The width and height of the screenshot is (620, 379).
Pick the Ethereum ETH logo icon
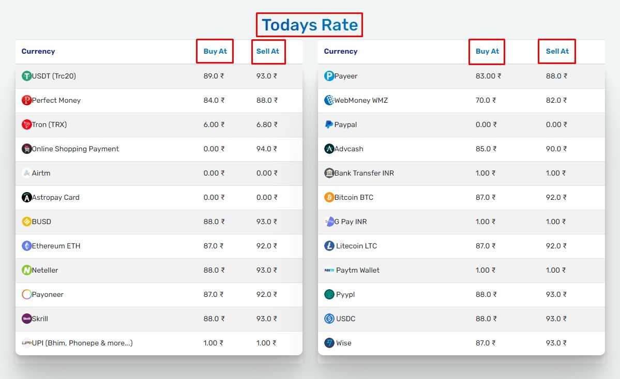pos(26,246)
